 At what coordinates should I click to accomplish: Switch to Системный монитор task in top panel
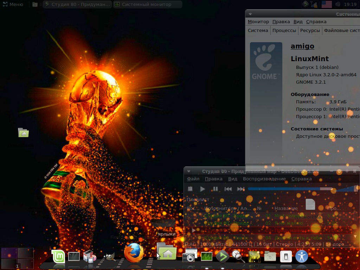(148, 4)
